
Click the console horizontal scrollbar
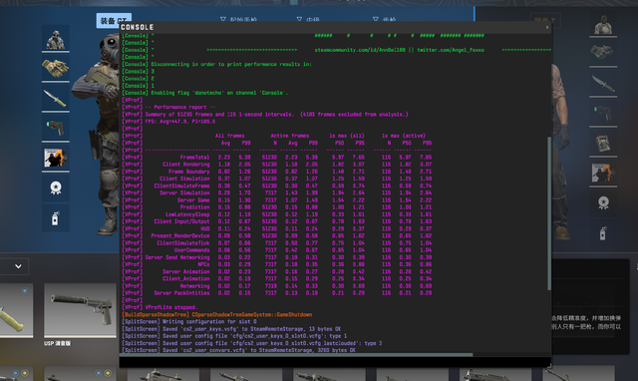(296, 355)
